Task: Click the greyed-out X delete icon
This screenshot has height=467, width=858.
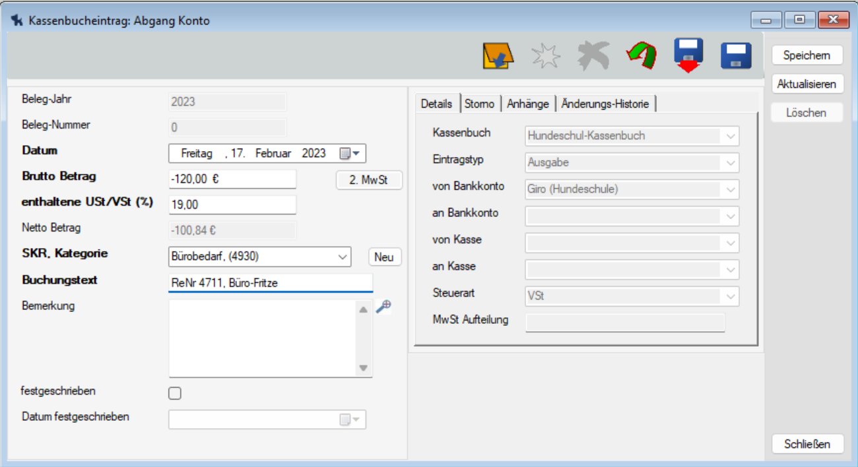Action: [591, 57]
